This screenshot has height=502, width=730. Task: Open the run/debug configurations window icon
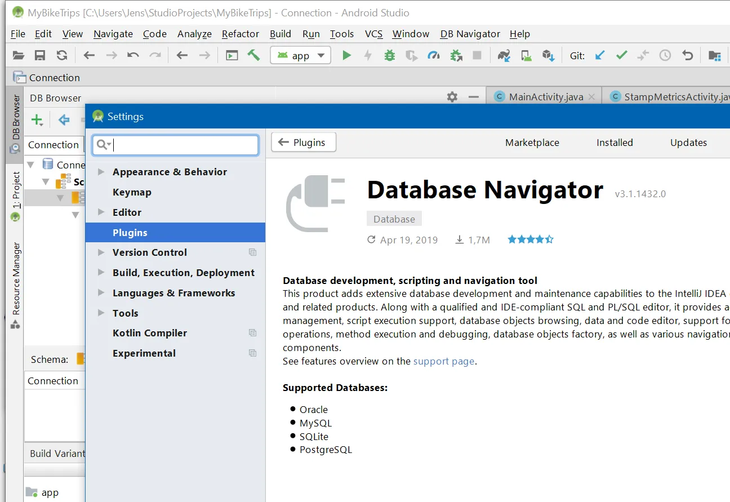(232, 55)
